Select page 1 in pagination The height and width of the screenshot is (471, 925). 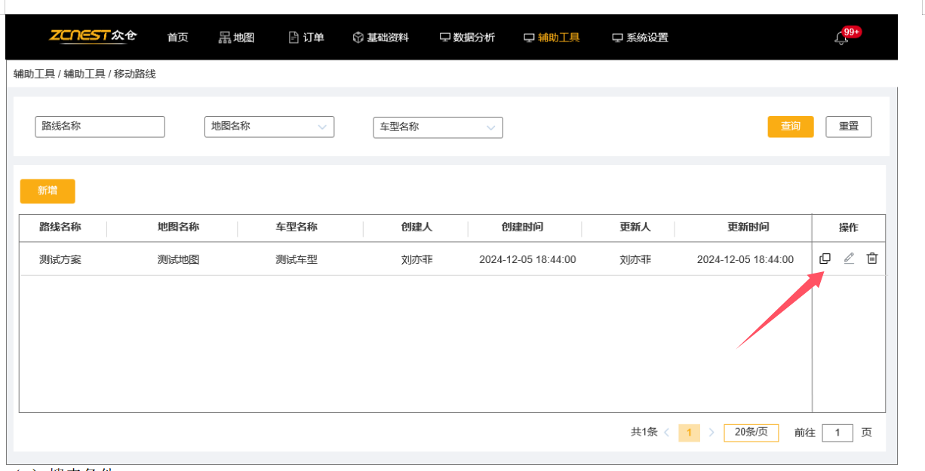point(689,433)
